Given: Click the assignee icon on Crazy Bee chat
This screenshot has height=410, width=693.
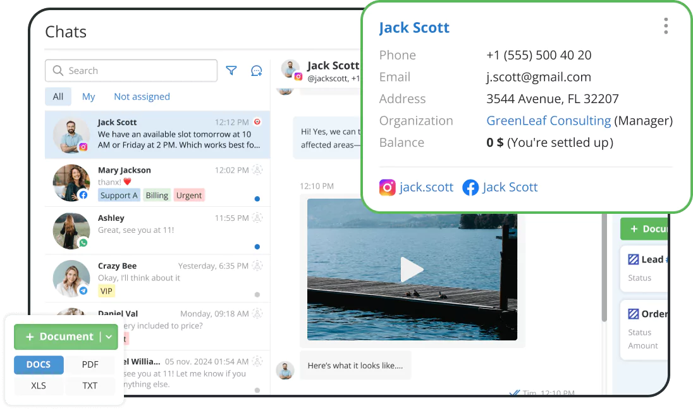Looking at the screenshot, I should click(257, 266).
